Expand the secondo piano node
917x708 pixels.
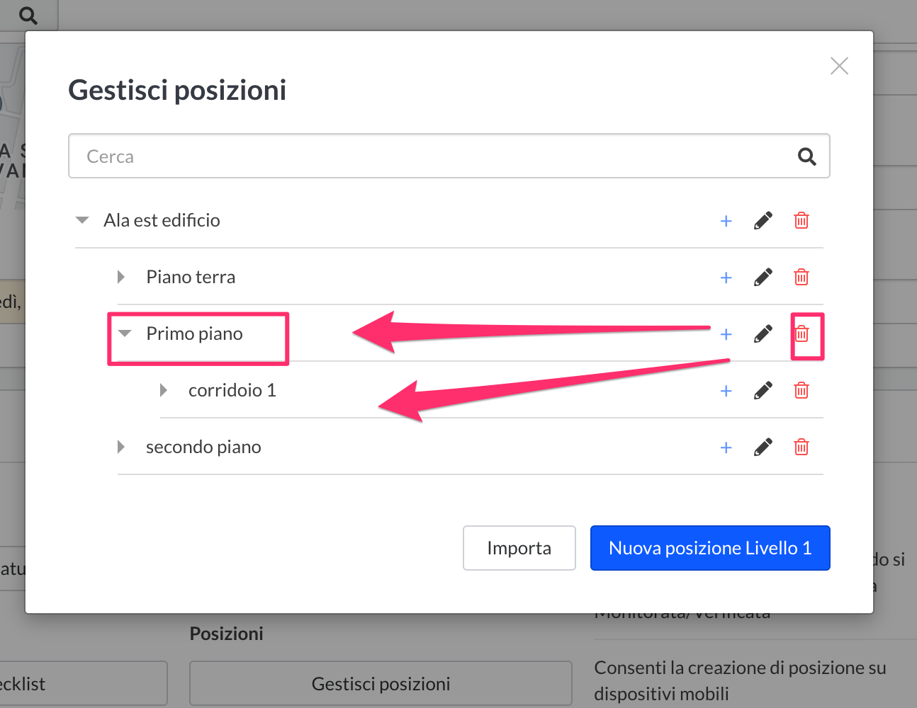pos(121,447)
